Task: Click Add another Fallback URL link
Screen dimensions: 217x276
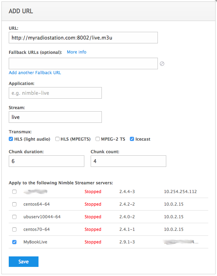Action: 35,73
